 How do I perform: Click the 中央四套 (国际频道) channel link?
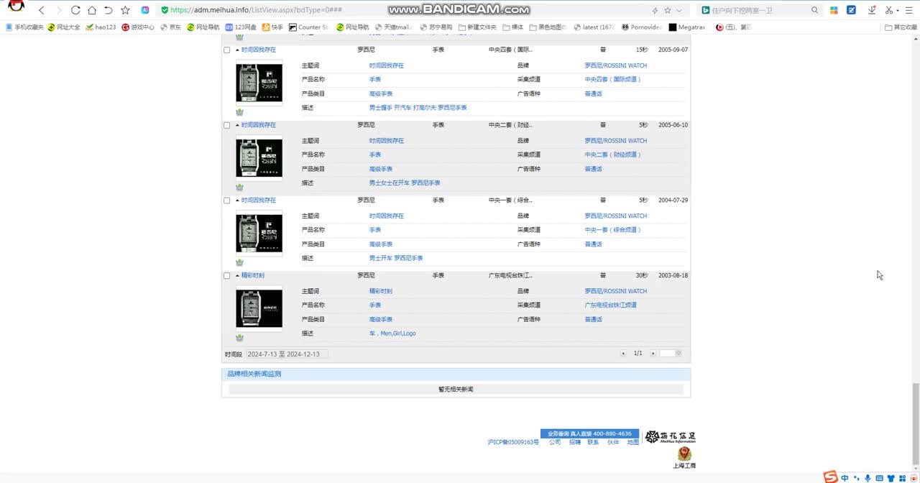(x=612, y=80)
